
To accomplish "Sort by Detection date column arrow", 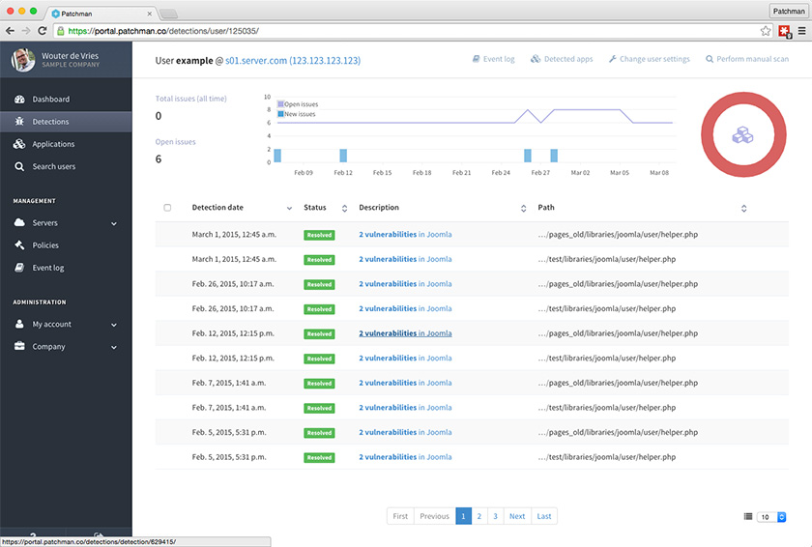I will [x=289, y=208].
